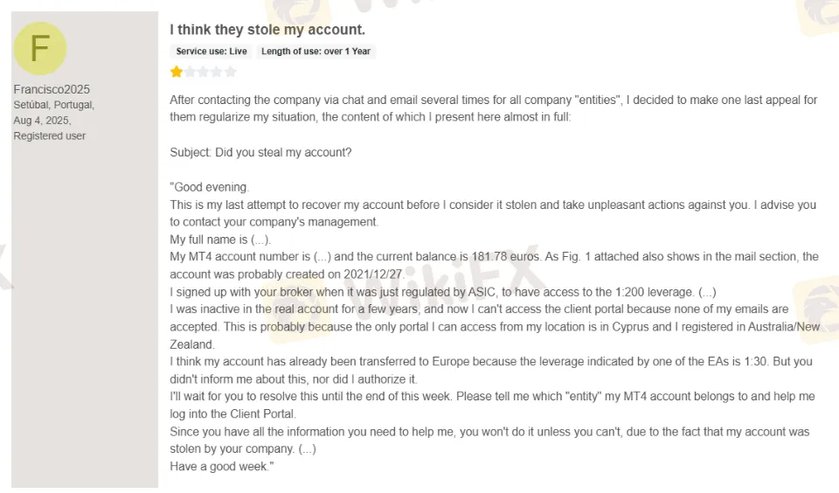The image size is (839, 493).
Task: Click the "Service use: Live" tag
Action: [x=211, y=52]
